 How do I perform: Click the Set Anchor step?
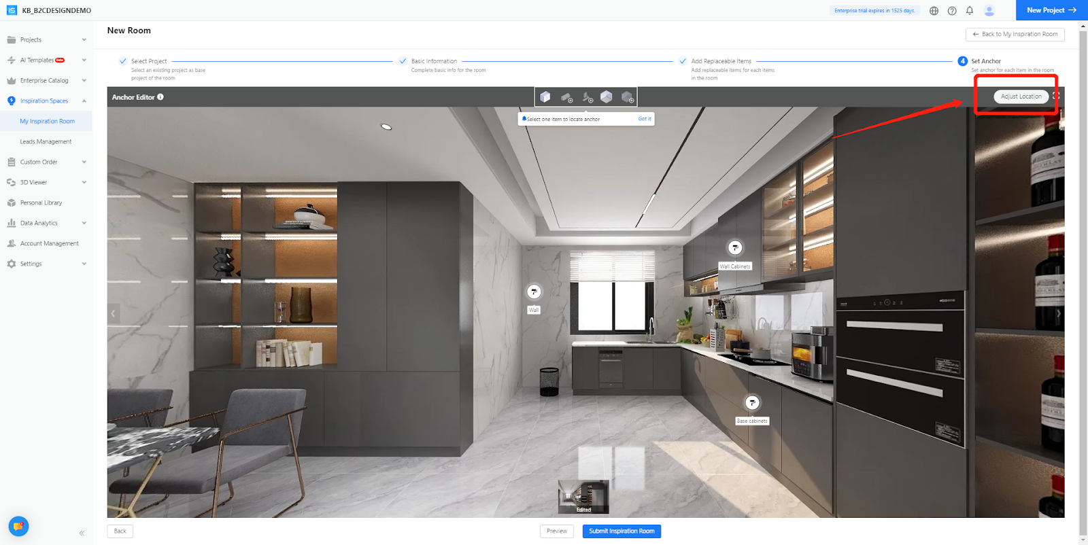tap(986, 61)
